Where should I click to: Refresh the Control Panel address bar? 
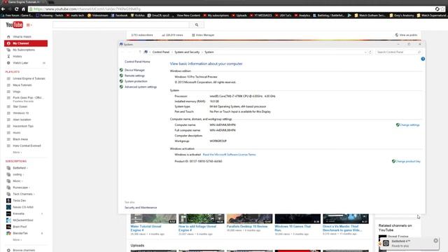click(x=370, y=52)
